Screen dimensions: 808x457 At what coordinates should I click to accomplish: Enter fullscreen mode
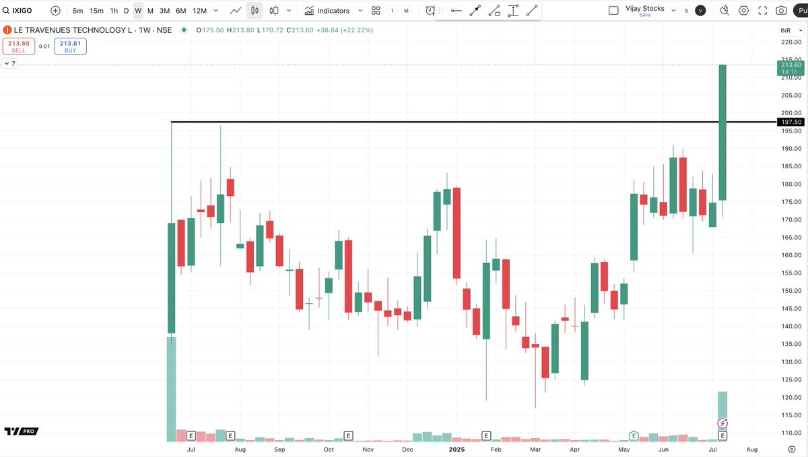(763, 11)
